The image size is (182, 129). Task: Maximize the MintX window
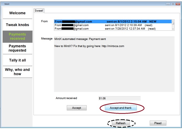tap(173, 4)
